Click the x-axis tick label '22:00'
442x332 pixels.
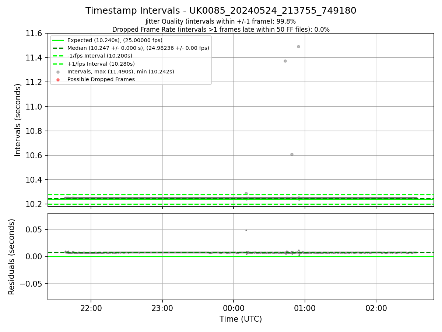pyautogui.click(x=91, y=308)
